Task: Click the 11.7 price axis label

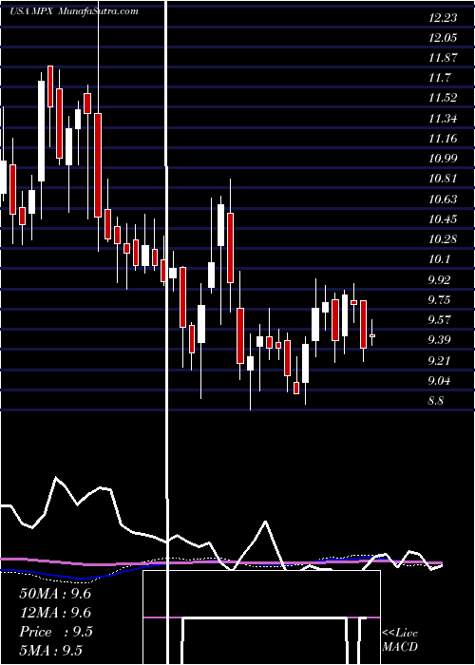Action: pos(439,78)
